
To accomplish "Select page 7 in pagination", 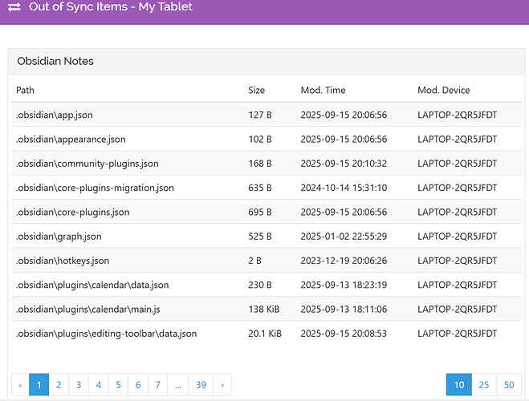I will click(157, 385).
